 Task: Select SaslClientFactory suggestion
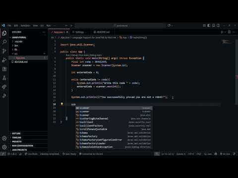[x=114, y=126]
